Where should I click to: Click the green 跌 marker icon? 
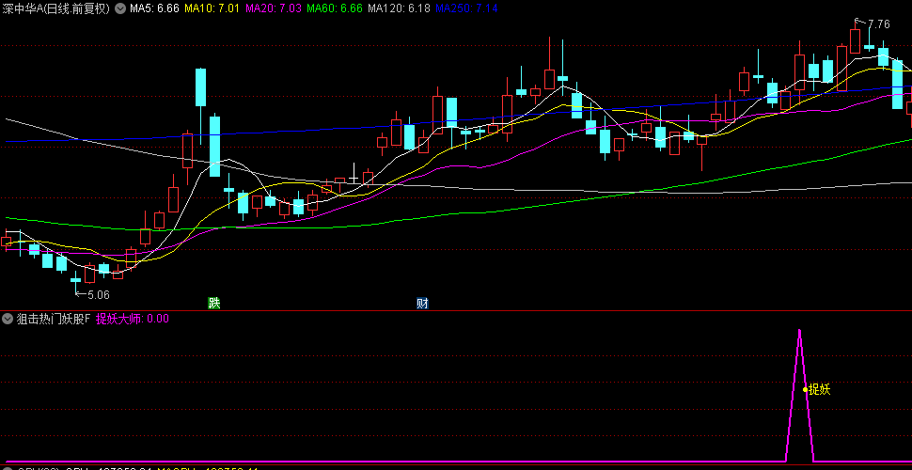coord(214,303)
